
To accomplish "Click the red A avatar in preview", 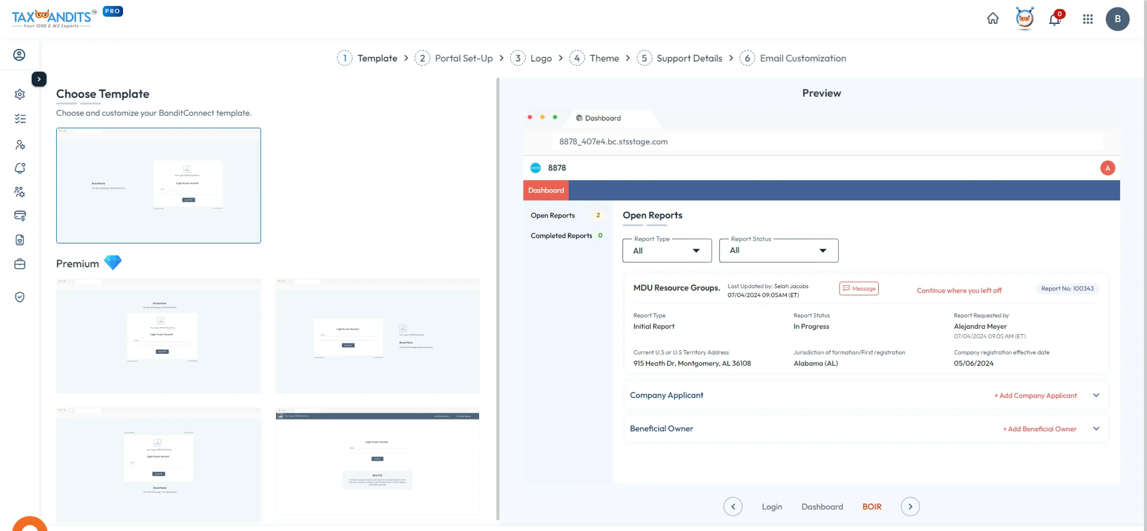I will tap(1107, 168).
